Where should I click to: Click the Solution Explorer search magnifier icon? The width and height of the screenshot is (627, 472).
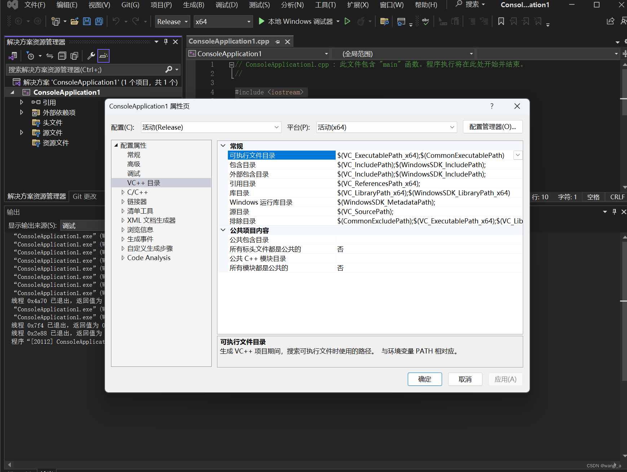[x=169, y=69]
